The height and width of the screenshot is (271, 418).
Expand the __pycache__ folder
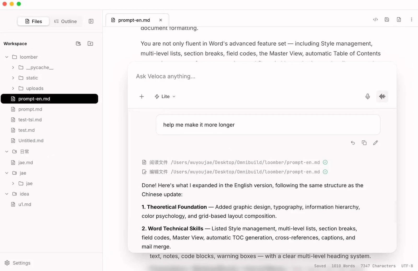[x=13, y=67]
